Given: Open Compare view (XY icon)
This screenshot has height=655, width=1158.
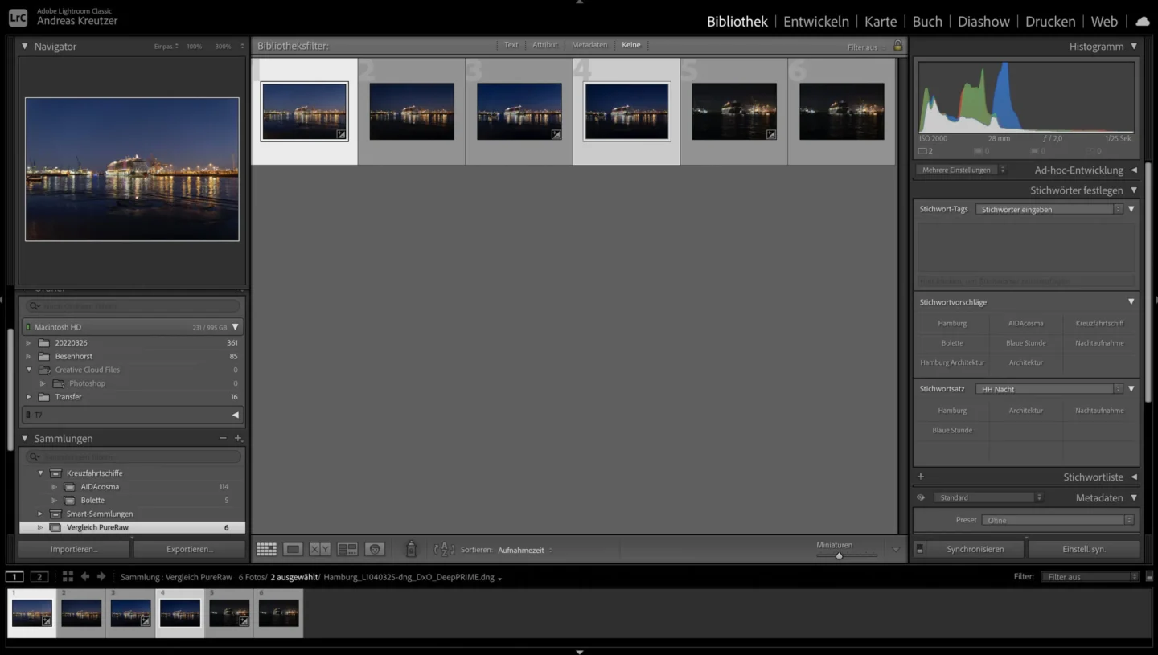Looking at the screenshot, I should (319, 549).
